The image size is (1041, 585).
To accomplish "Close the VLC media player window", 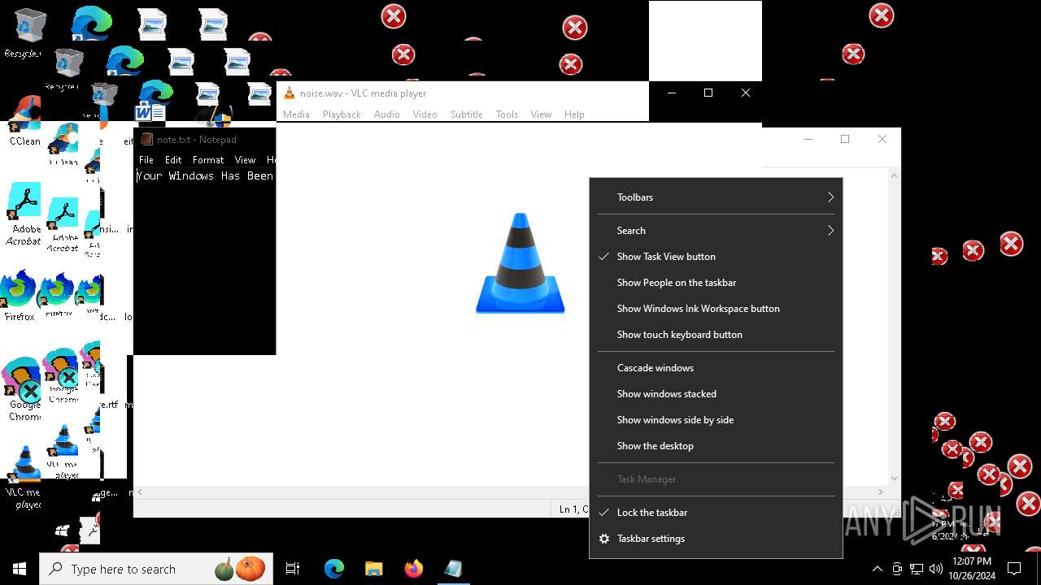I will click(x=745, y=93).
